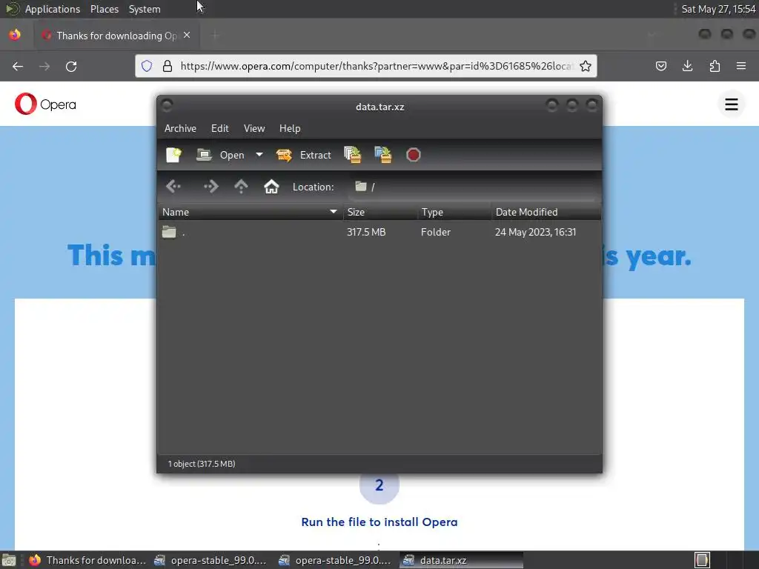Switch to the second opera-stable_99.0 taskbar window
The width and height of the screenshot is (759, 569).
335,560
